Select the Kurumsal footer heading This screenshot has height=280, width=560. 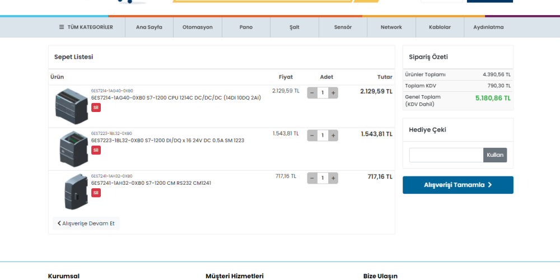[x=64, y=276]
